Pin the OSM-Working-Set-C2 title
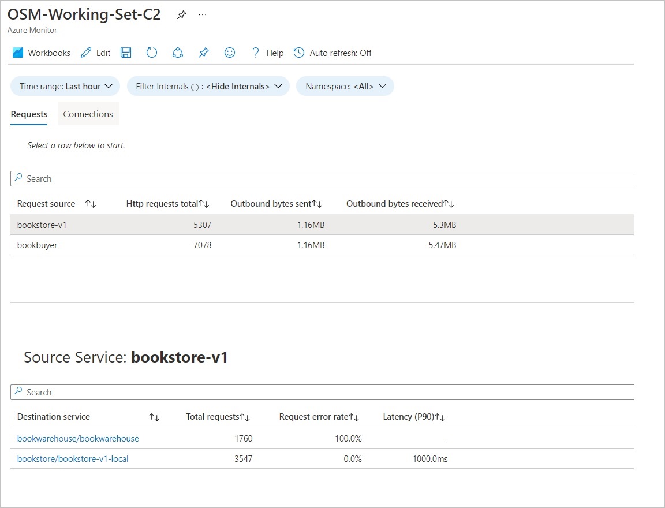 pyautogui.click(x=181, y=15)
